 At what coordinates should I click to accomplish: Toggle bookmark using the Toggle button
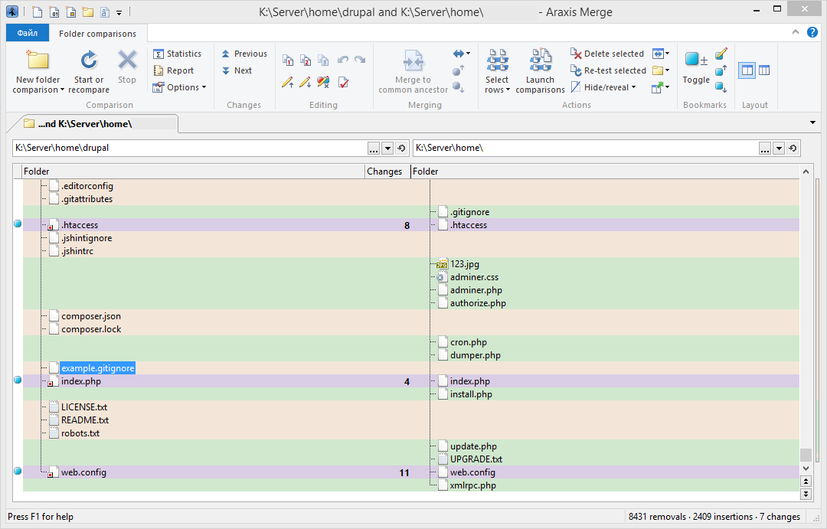(x=696, y=67)
